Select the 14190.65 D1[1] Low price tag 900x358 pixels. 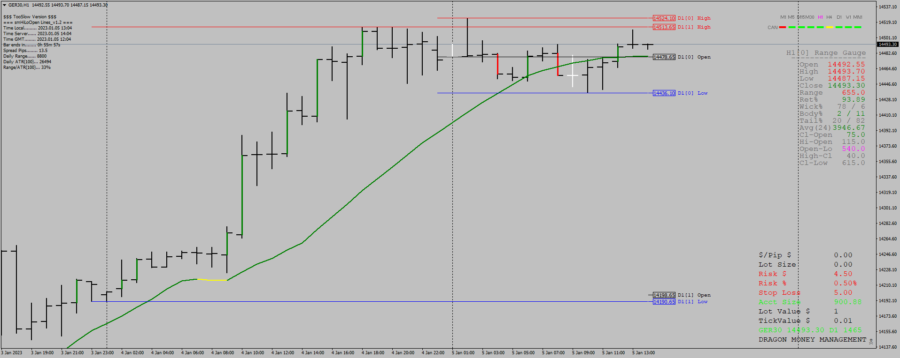(x=664, y=302)
